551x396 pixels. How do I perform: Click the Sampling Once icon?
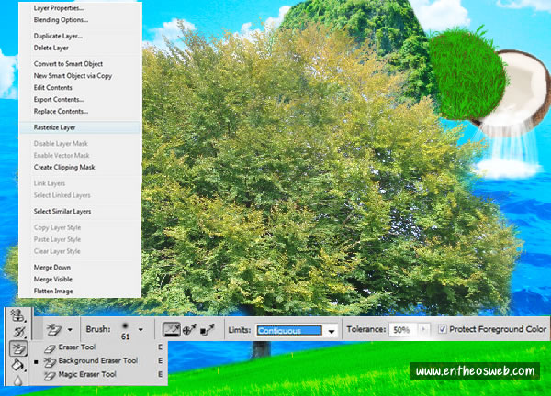(191, 328)
